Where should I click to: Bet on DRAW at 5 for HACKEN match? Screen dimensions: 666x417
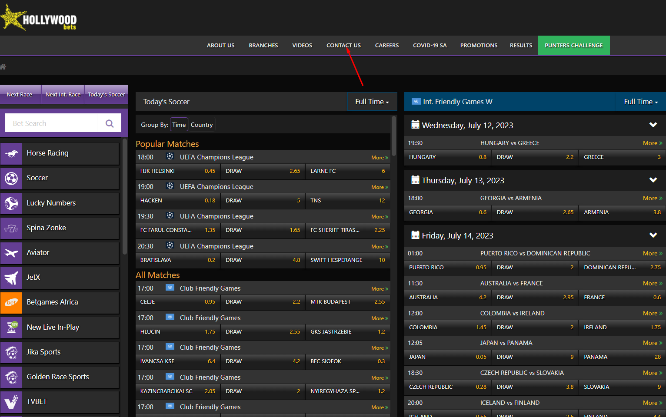(x=263, y=201)
